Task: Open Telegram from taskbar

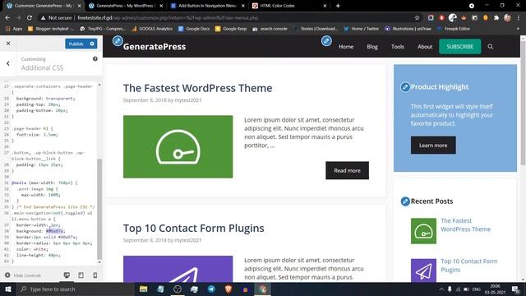Action: click(211, 289)
